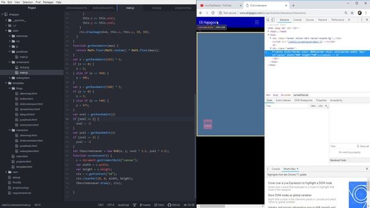Viewport: 370px width, 208px height.
Task: Click the script src link in DOM tree
Action: tap(305, 42)
